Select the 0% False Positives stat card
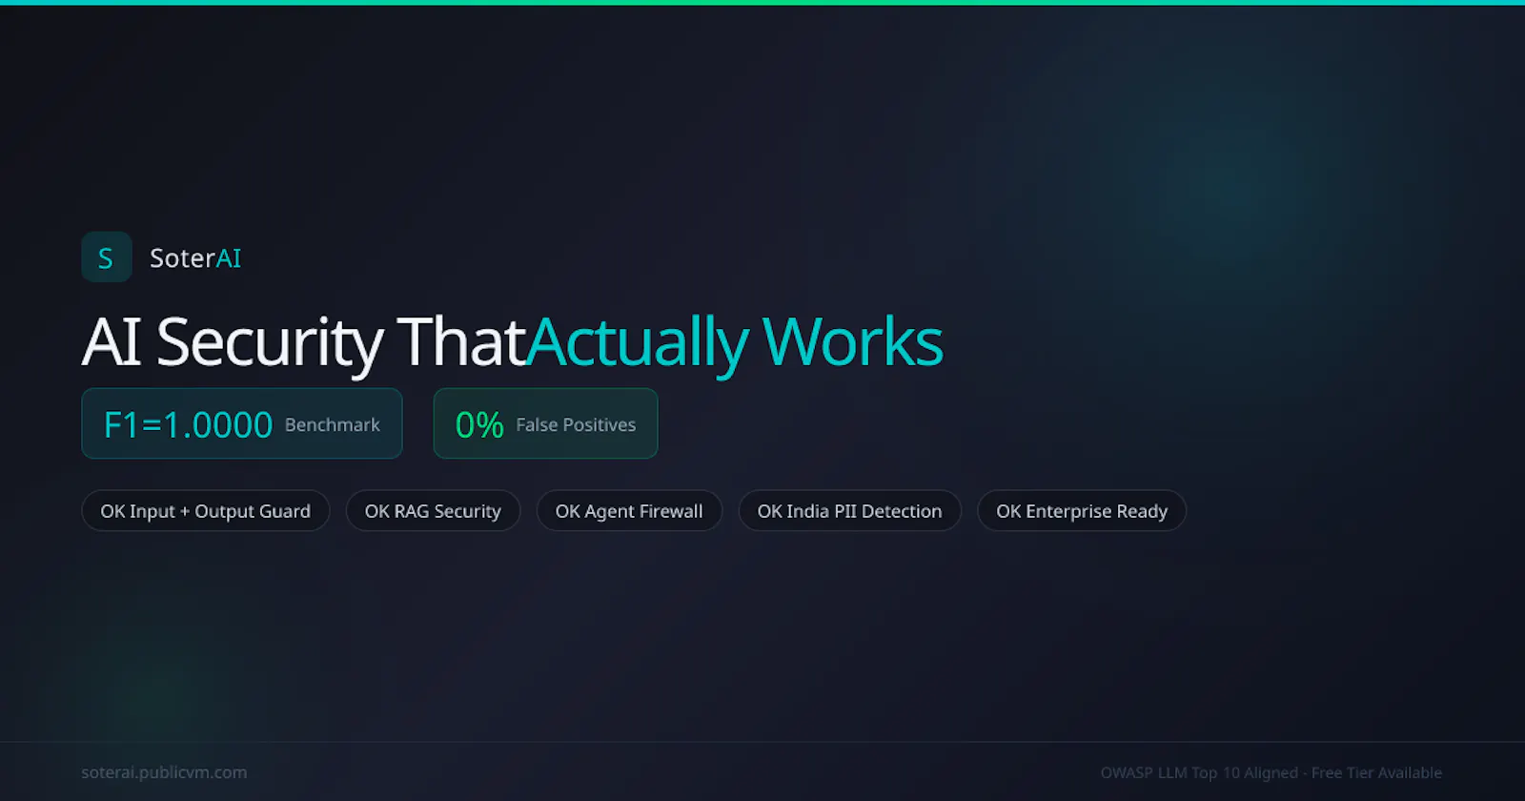1525x801 pixels. click(545, 423)
